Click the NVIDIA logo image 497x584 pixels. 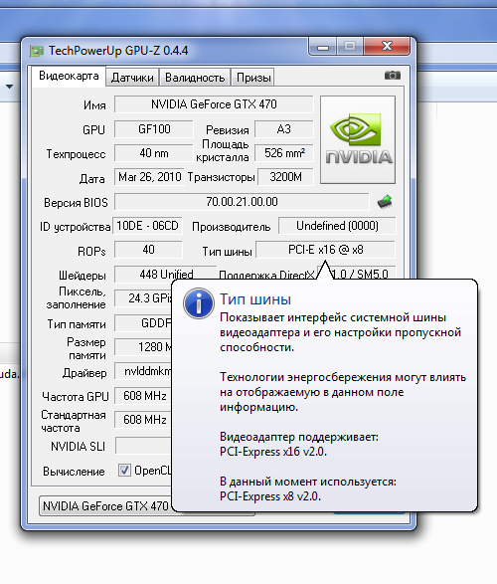point(358,139)
